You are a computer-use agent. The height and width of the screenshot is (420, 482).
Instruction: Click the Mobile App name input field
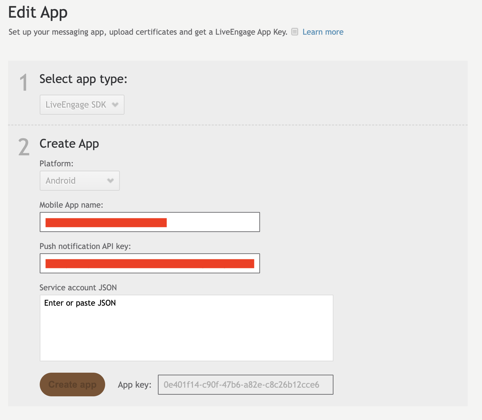coord(150,222)
